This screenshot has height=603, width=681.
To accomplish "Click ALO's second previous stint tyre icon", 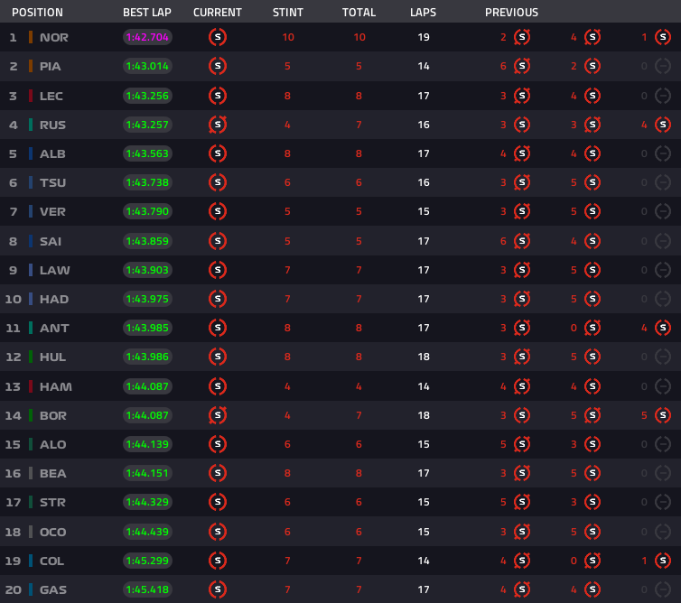I will click(x=592, y=444).
